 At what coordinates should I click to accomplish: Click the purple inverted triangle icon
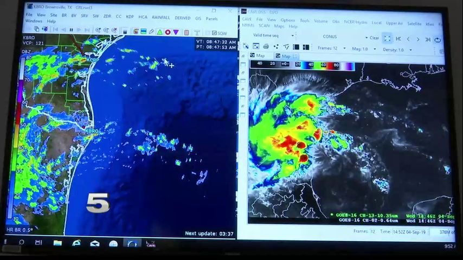click(176, 32)
